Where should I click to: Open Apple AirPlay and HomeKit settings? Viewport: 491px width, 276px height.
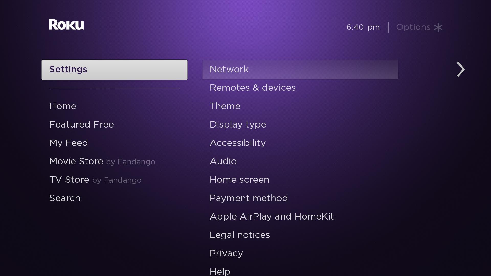point(272,216)
